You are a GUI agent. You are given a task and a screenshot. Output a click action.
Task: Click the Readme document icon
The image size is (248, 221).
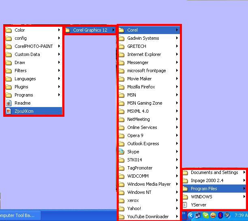pyautogui.click(x=9, y=103)
